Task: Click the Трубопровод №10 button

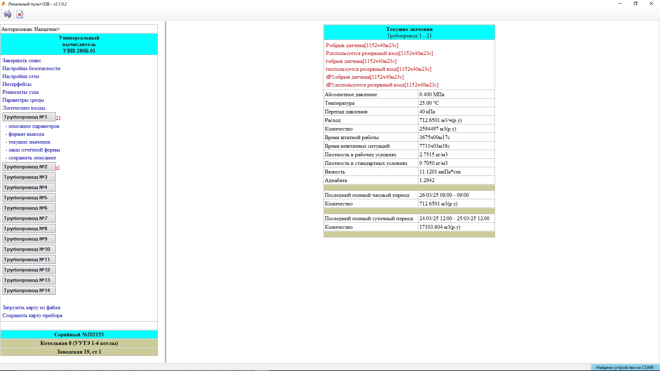Action: click(x=29, y=249)
